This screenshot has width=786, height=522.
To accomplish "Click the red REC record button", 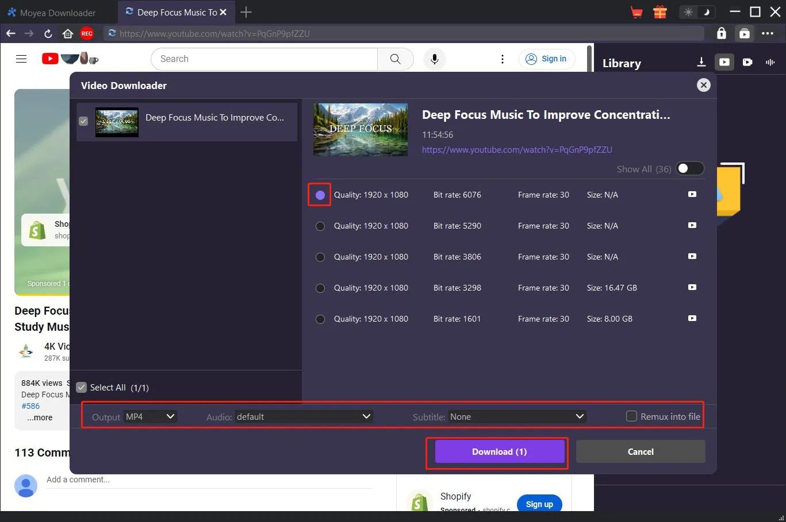I will tap(87, 34).
